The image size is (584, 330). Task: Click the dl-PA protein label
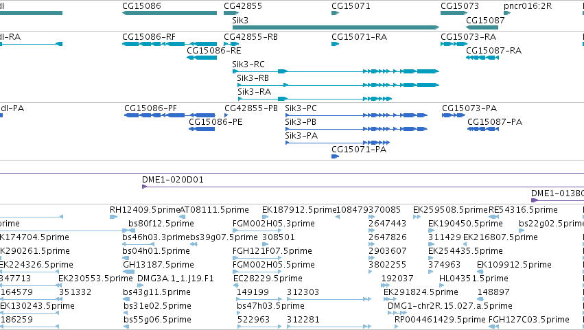point(12,108)
